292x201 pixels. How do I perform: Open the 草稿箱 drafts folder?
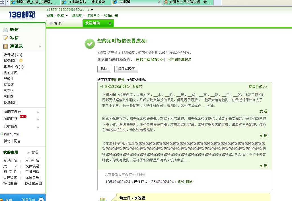click(9, 85)
